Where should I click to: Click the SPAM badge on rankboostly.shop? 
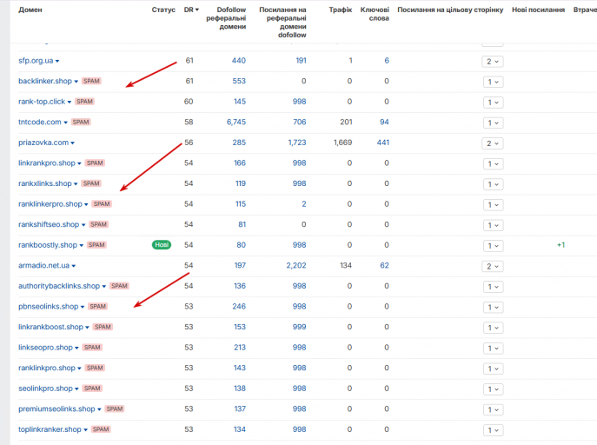coord(96,245)
